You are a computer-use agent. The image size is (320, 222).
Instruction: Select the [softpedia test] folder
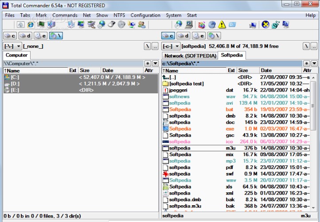point(236,84)
